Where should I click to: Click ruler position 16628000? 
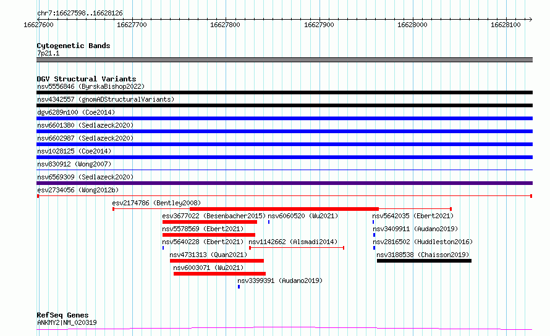pyautogui.click(x=412, y=25)
